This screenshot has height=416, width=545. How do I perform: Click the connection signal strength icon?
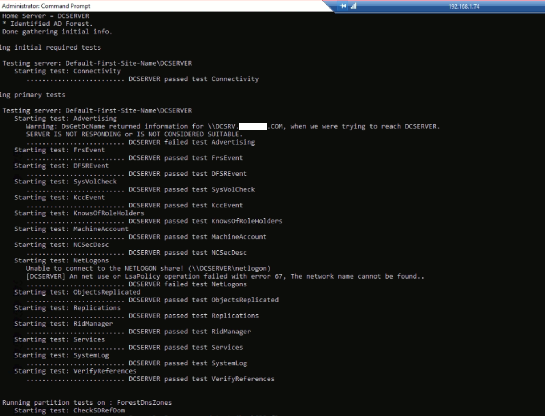[x=353, y=6]
